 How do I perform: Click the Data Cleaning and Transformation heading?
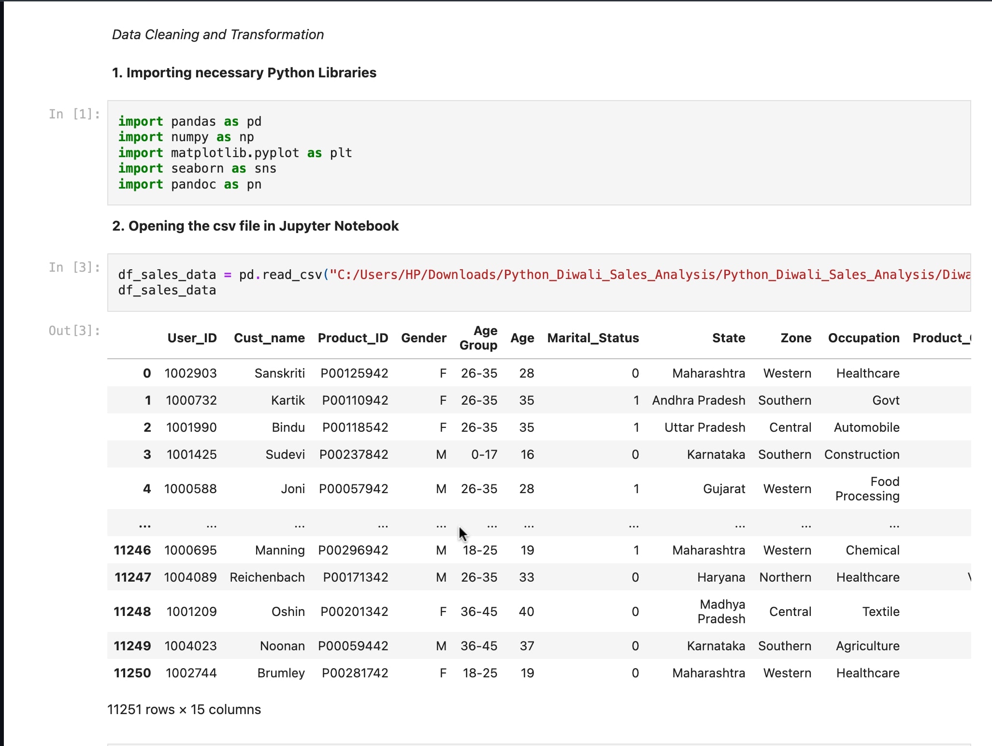coord(218,35)
